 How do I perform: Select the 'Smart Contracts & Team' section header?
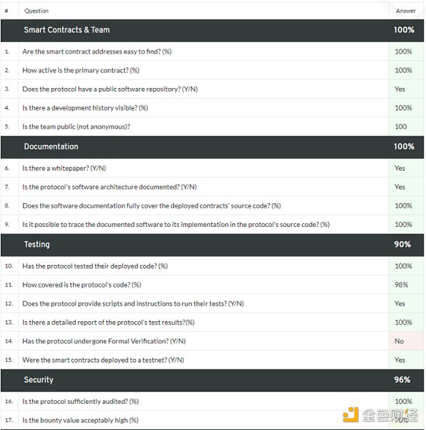click(67, 30)
